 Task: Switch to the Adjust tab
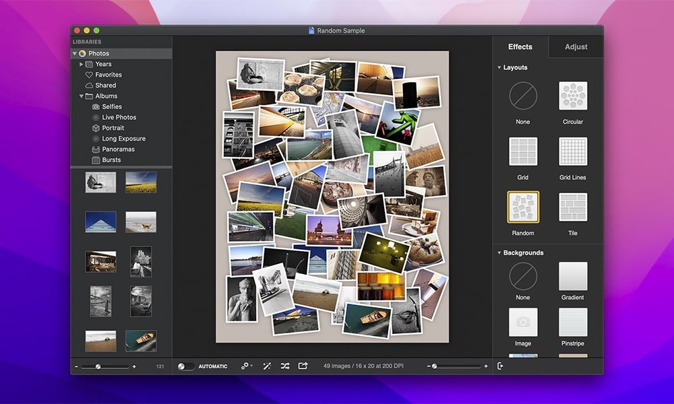point(576,47)
